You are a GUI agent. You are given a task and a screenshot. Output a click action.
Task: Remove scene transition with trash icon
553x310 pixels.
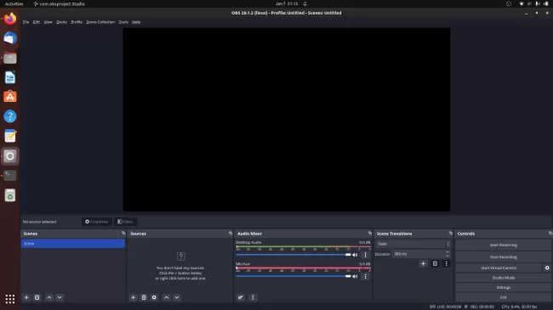point(435,263)
